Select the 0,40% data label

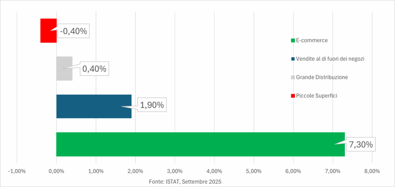pyautogui.click(x=94, y=69)
